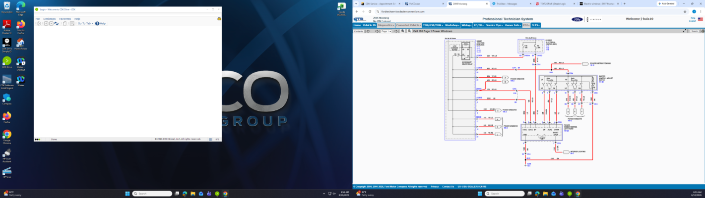Reload the Ford tech service page
The height and width of the screenshot is (198, 705).
[370, 11]
